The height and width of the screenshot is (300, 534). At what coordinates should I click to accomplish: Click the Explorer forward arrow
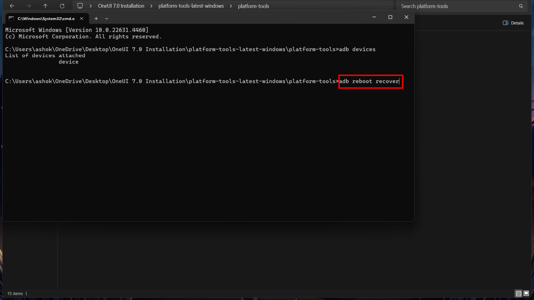coord(29,6)
